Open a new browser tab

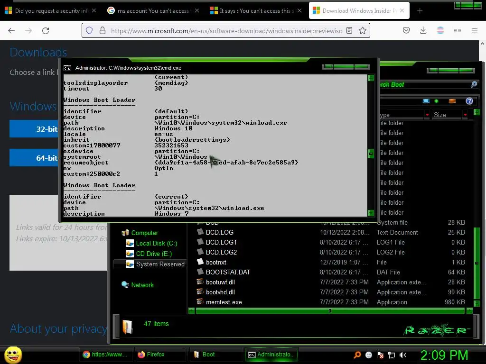420,11
